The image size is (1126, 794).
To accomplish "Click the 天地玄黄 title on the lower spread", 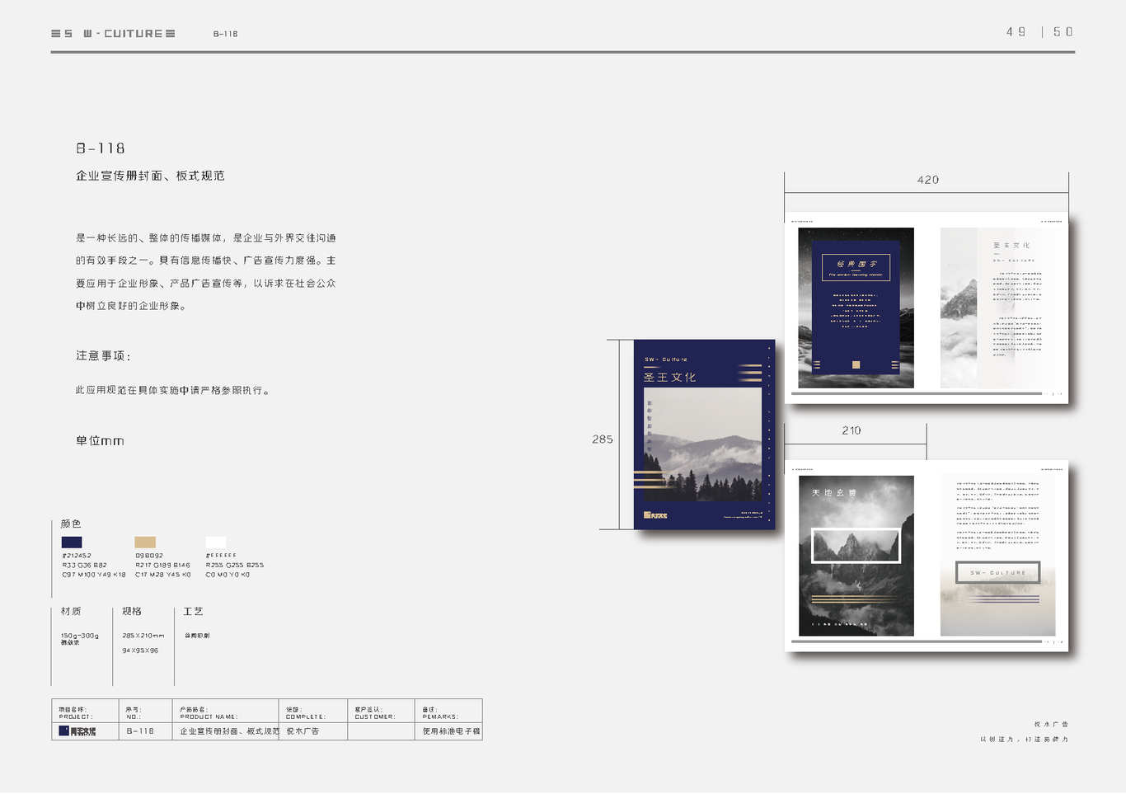I will (834, 493).
